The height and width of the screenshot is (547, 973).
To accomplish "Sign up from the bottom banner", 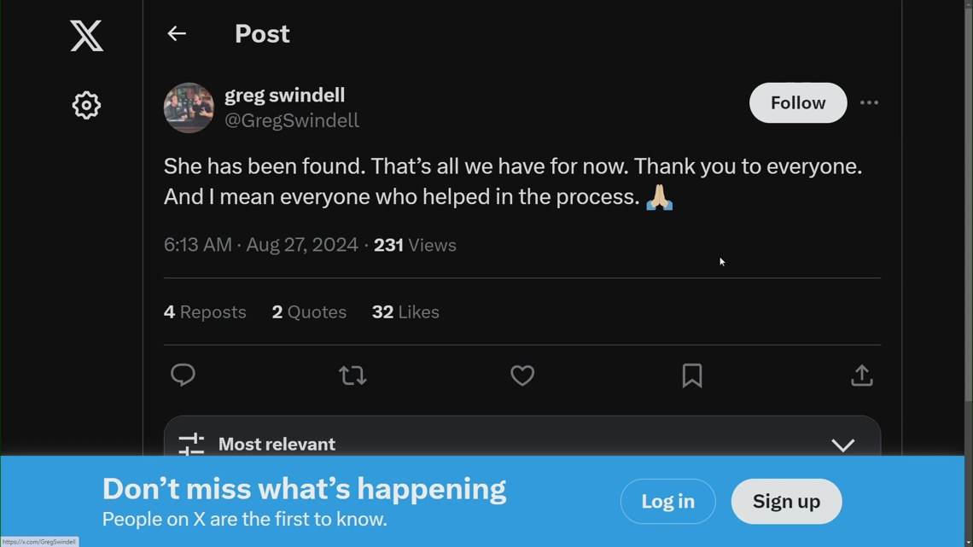I will (785, 502).
